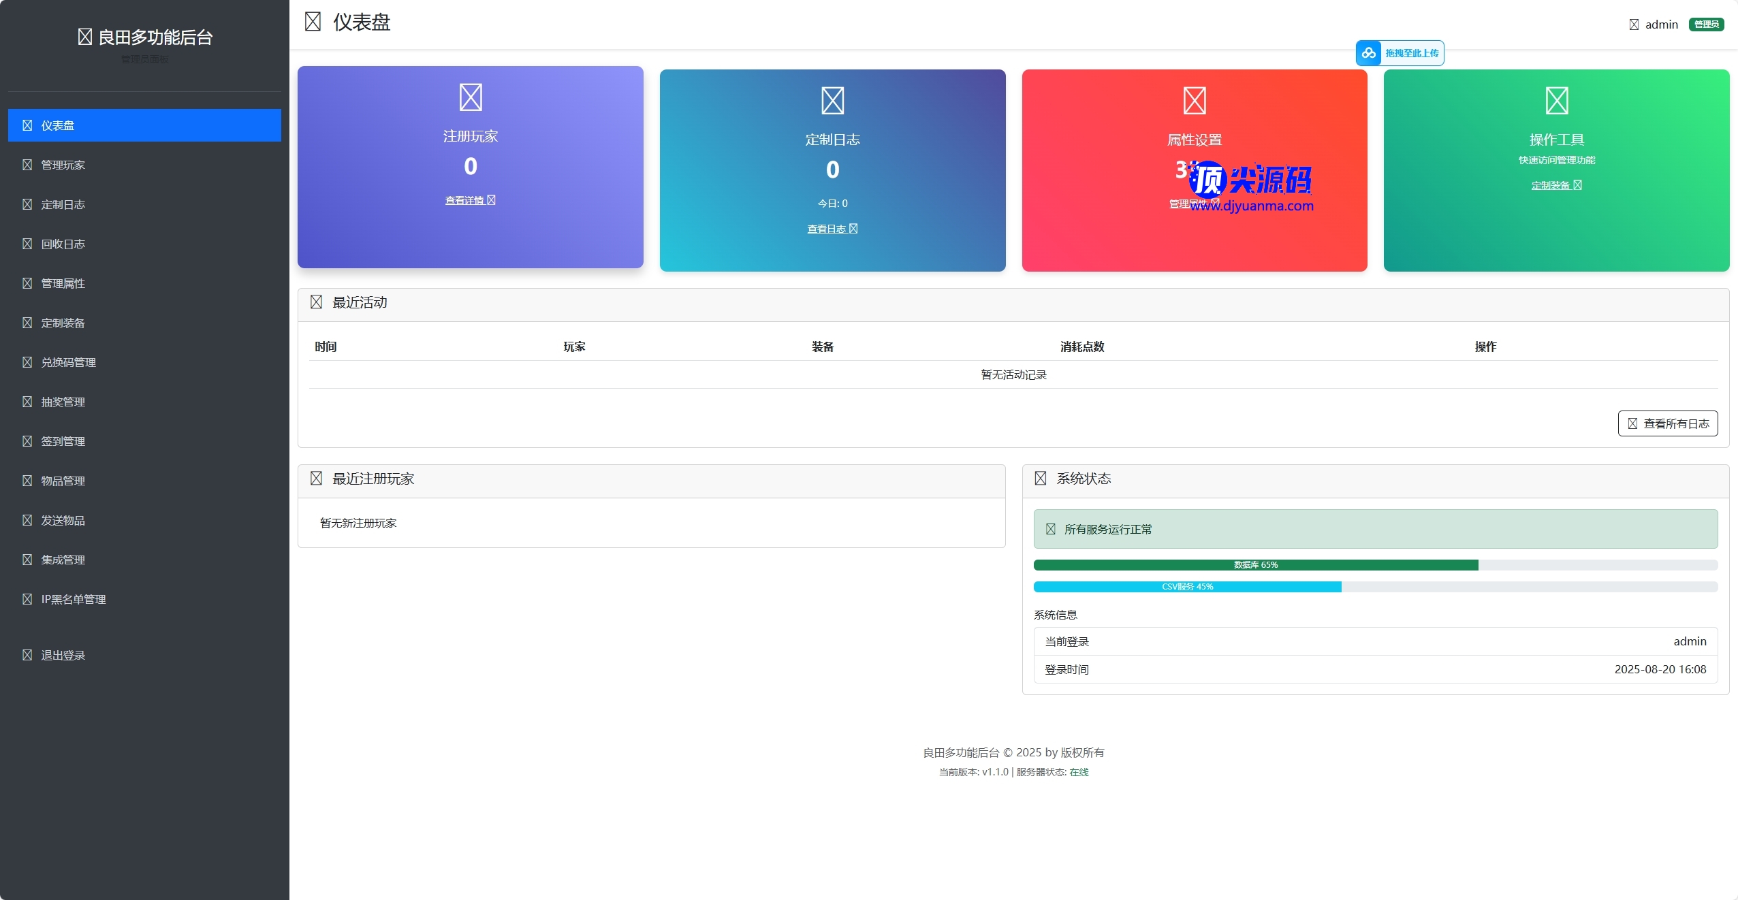Click the admin user icon at top right
The height and width of the screenshot is (900, 1738).
pos(1634,25)
